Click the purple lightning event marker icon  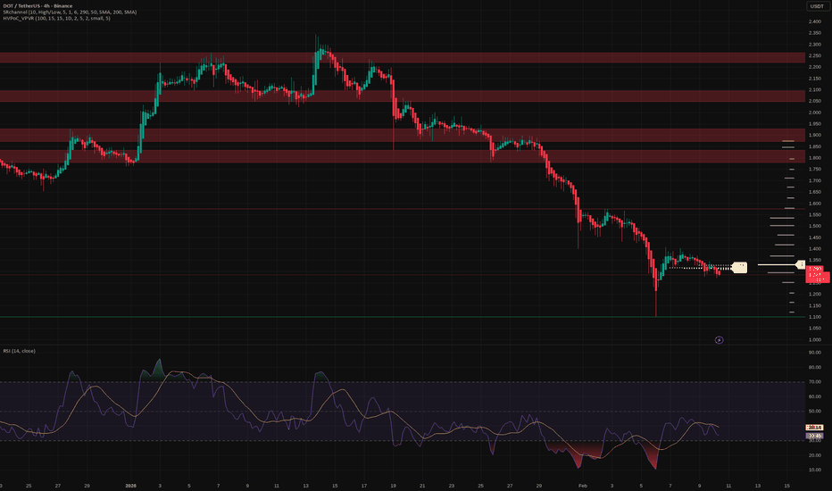click(x=719, y=340)
